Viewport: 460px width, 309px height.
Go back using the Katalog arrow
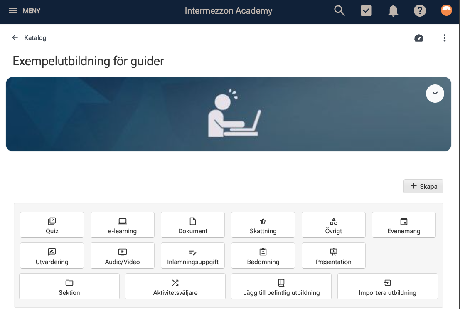pos(15,37)
